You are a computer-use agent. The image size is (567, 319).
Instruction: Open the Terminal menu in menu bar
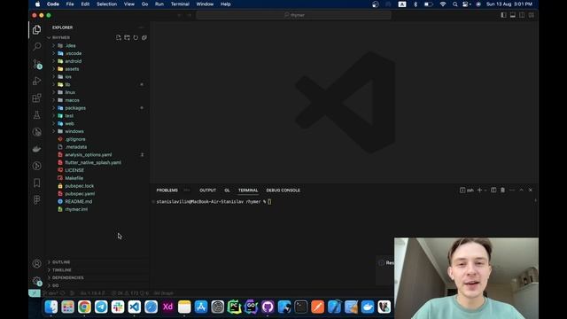tap(180, 4)
